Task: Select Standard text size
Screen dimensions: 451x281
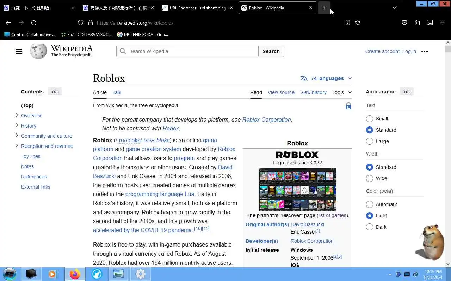Action: click(370, 130)
